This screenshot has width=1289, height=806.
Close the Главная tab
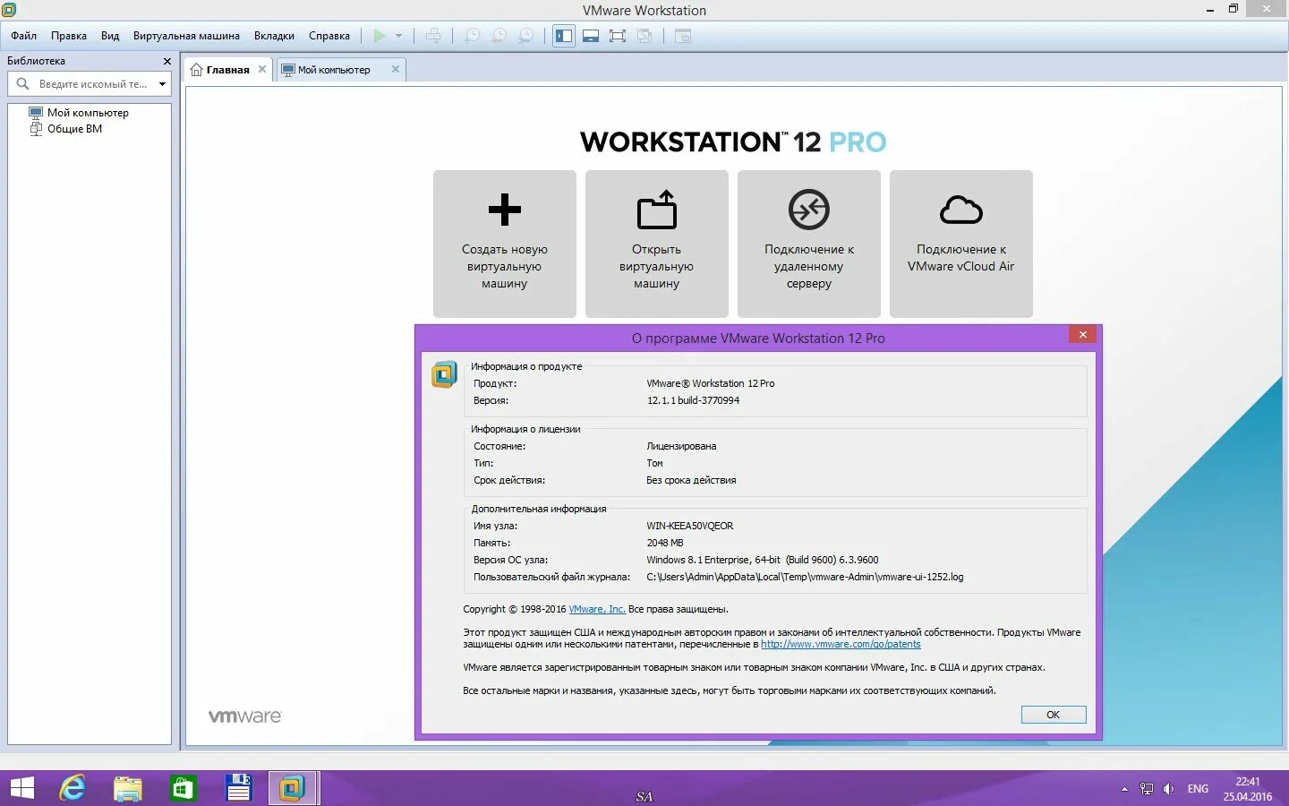coord(262,69)
